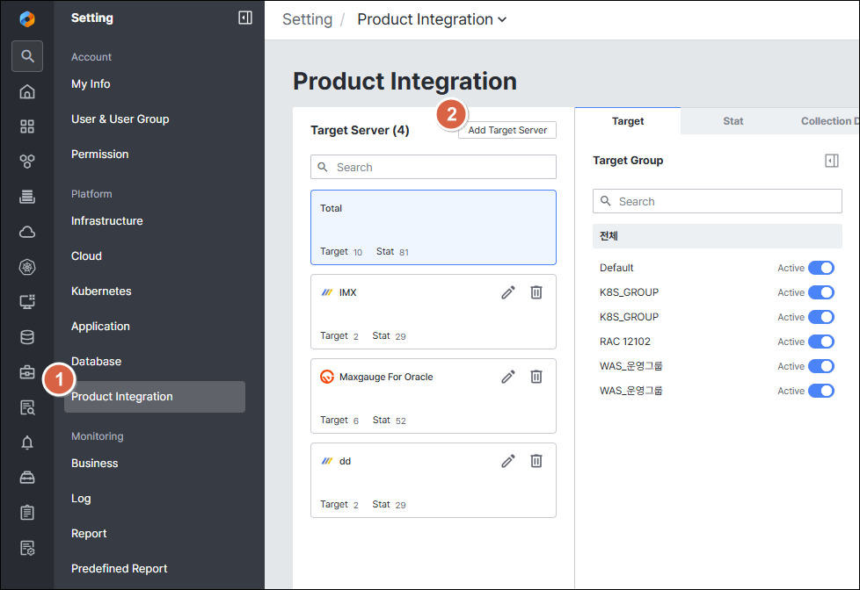
Task: Open the search icon in left rail
Action: point(27,56)
